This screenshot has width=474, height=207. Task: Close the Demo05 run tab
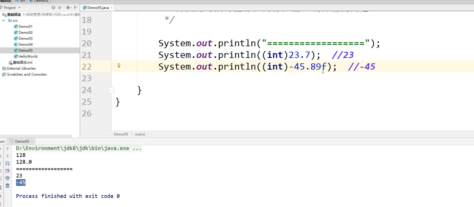point(32,141)
